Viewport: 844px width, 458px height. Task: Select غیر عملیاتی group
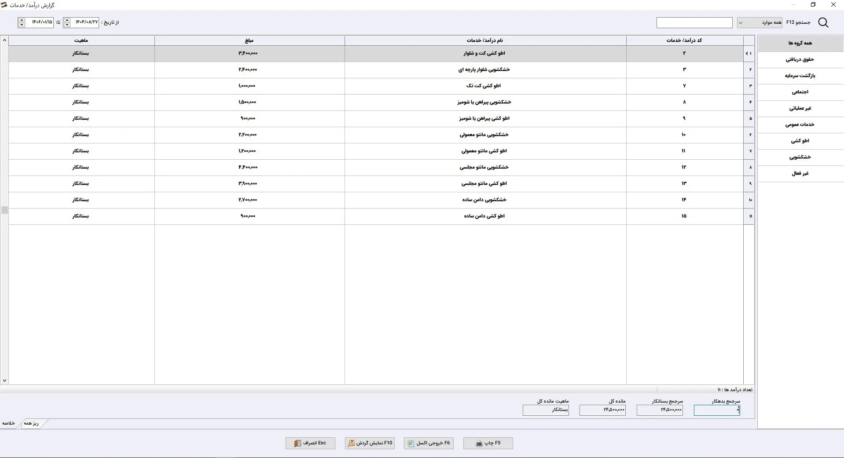coord(800,108)
